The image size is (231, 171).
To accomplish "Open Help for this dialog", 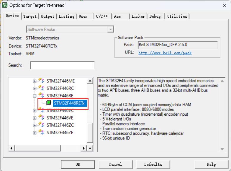I will coord(211,165).
